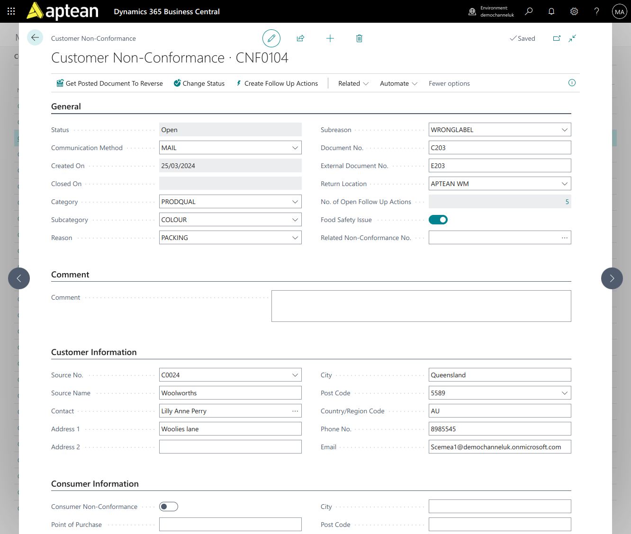Open the Automate menu
The width and height of the screenshot is (631, 534).
pyautogui.click(x=398, y=83)
